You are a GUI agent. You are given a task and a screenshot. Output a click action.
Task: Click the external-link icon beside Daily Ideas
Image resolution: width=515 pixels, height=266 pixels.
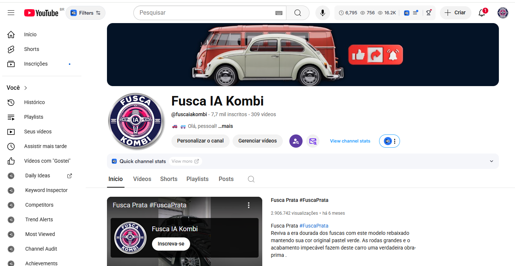70,176
